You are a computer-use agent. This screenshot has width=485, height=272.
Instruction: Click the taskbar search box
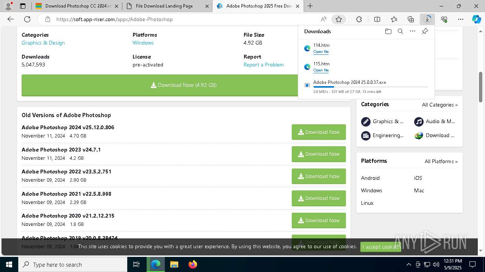pyautogui.click(x=73, y=264)
